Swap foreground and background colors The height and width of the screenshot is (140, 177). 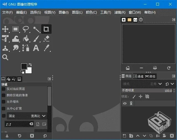[x=30, y=65]
